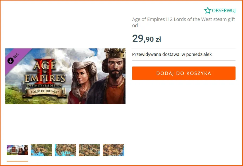Select the fourth gameplay screenshot thumbnail
243x166 pixels.
[89, 150]
